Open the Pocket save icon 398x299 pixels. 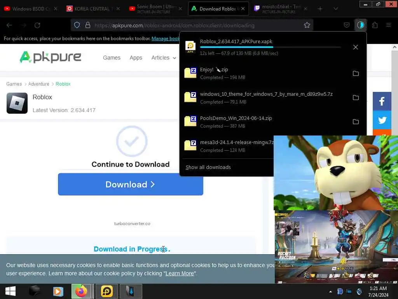tap(346, 25)
